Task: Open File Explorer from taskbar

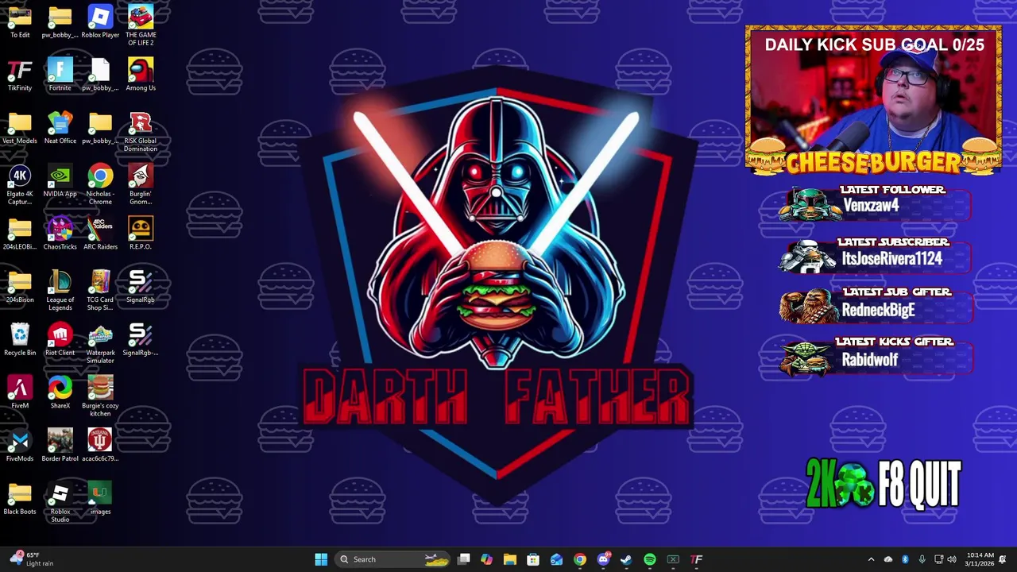Action: 510,559
